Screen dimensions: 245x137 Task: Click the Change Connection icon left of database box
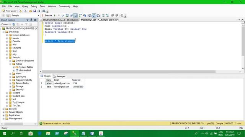(8, 16)
